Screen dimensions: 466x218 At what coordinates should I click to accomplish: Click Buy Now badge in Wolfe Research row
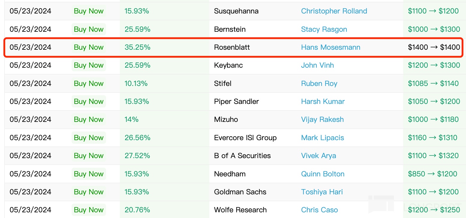click(89, 210)
